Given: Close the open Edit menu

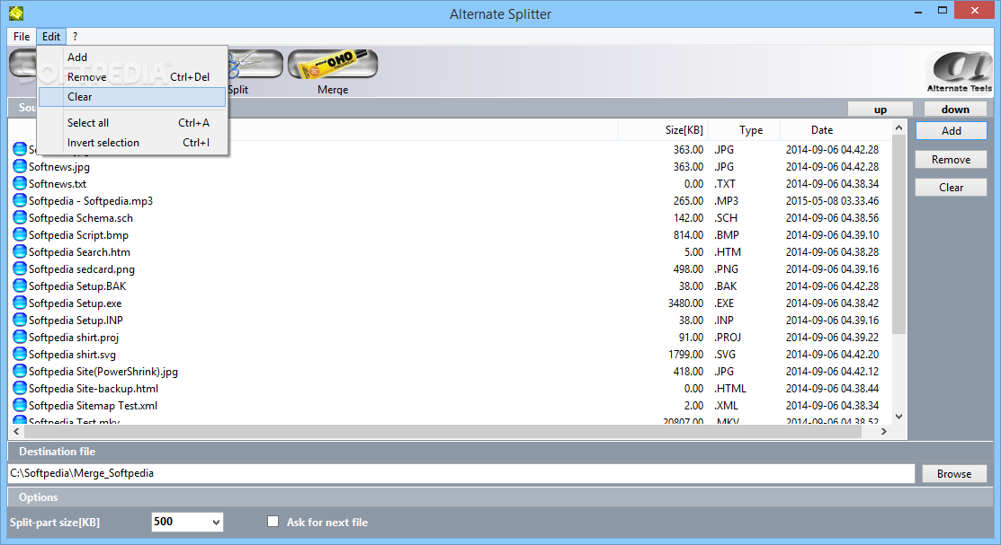Looking at the screenshot, I should pos(51,36).
